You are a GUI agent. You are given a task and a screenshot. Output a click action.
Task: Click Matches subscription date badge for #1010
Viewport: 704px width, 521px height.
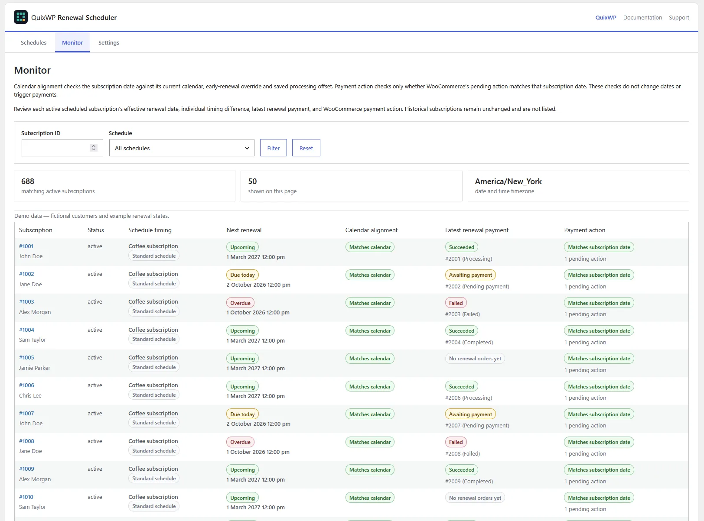[599, 498]
